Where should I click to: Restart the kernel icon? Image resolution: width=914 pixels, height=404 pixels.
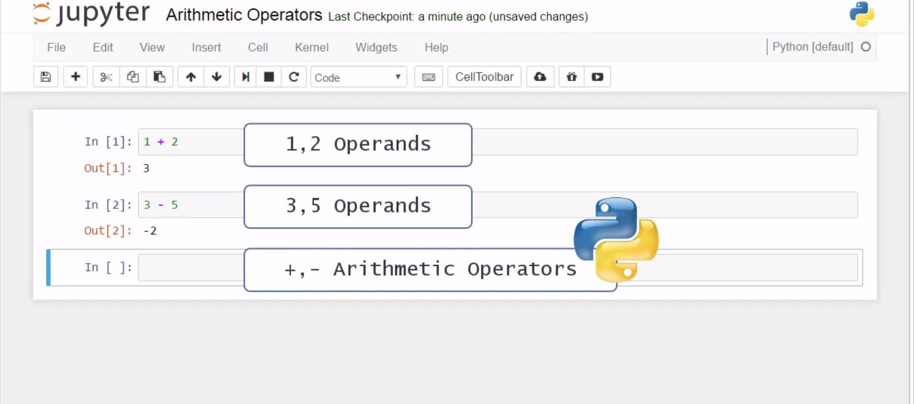[294, 77]
